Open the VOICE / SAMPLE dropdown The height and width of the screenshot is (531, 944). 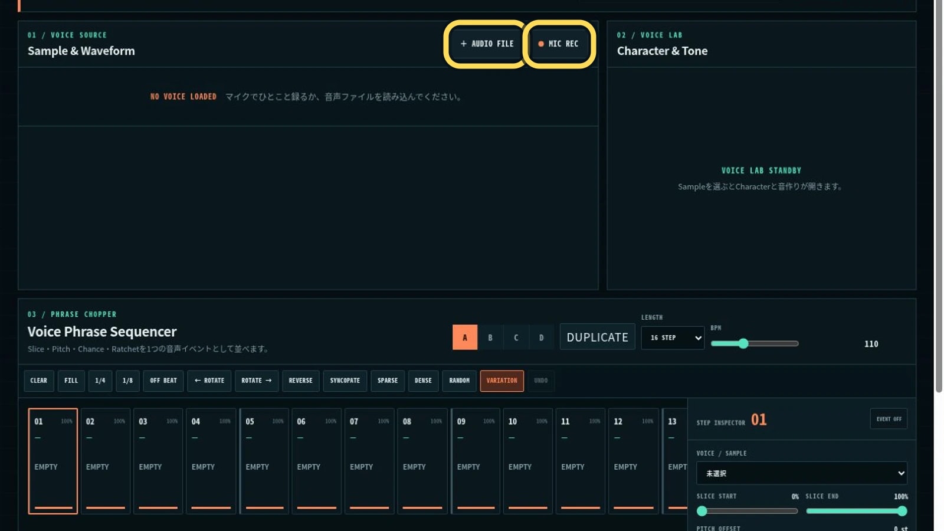802,473
